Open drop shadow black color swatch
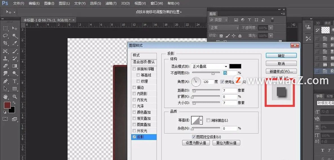334x160 pixels. tap(235, 66)
